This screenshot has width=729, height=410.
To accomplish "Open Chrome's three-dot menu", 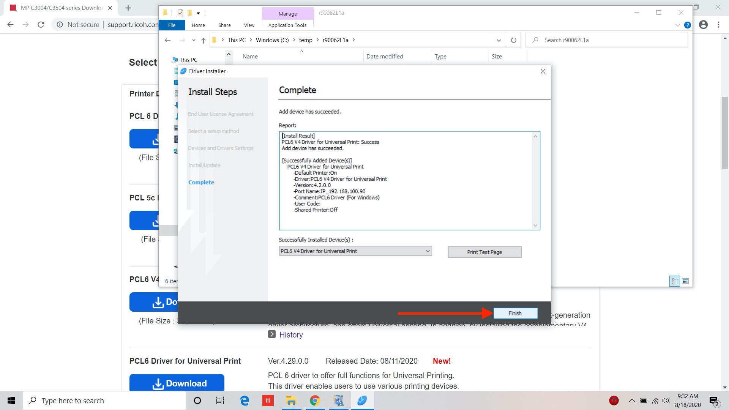I will click(718, 25).
